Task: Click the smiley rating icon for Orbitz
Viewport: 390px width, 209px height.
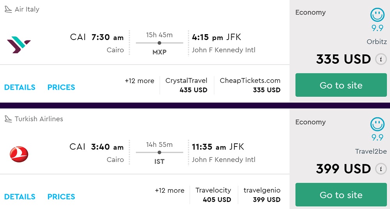Action: pyautogui.click(x=377, y=15)
